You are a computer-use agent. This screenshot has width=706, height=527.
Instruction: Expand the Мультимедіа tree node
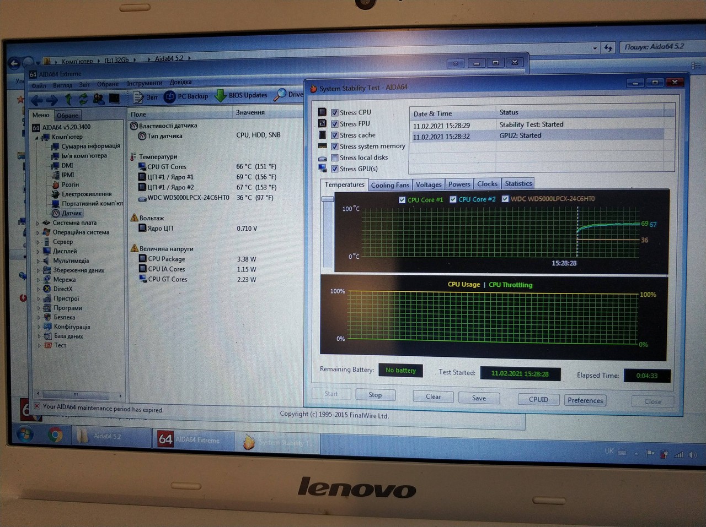(38, 261)
